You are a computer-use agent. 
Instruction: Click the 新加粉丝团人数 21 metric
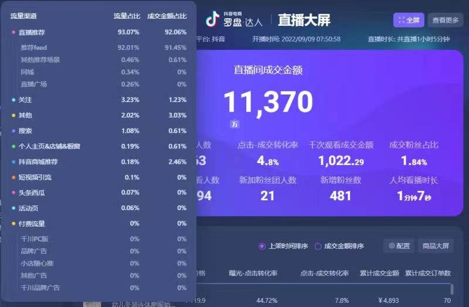coord(267,188)
